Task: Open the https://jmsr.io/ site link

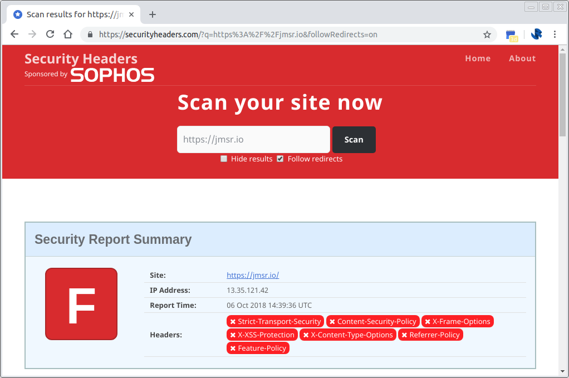Action: 253,276
